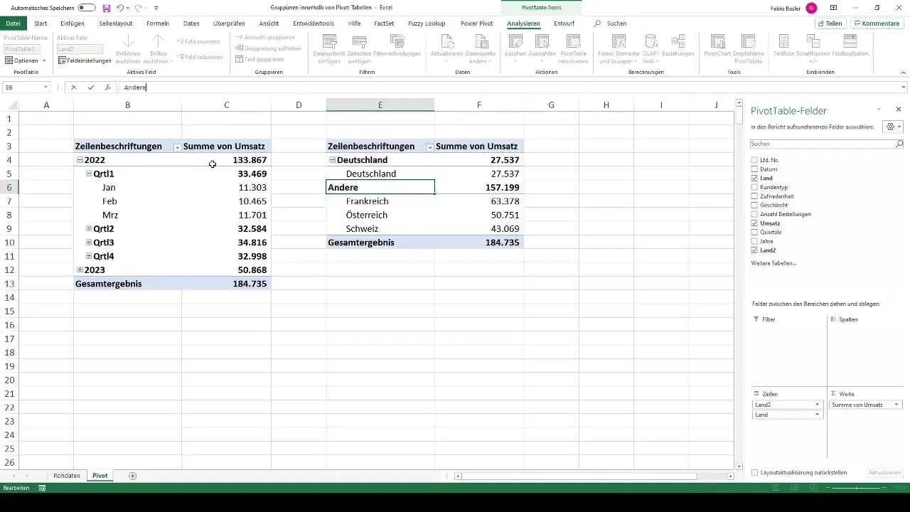
Task: Click the Feldeinstellungen button
Action: [x=85, y=61]
